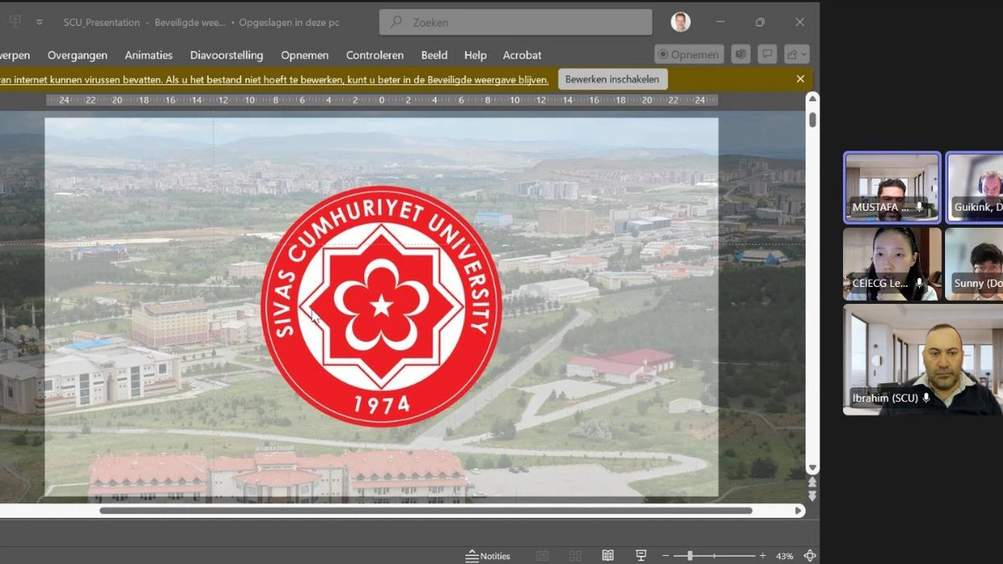The width and height of the screenshot is (1003, 564).
Task: Open the comments pane icon
Action: [x=767, y=55]
